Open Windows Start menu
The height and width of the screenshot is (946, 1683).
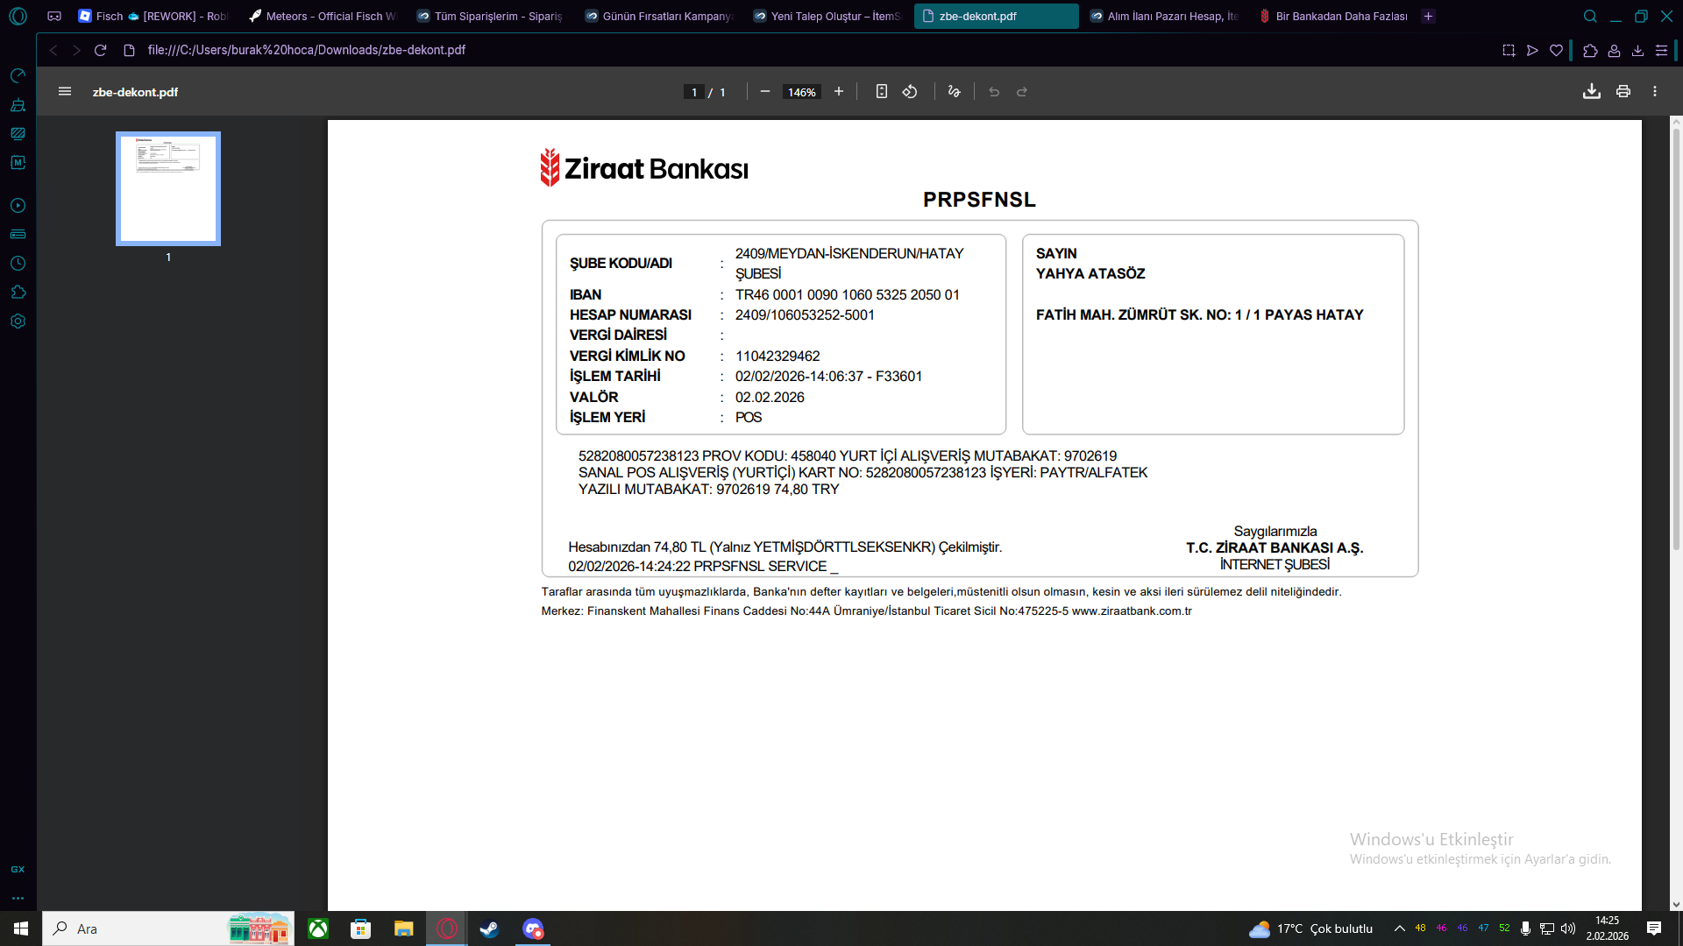tap(21, 928)
